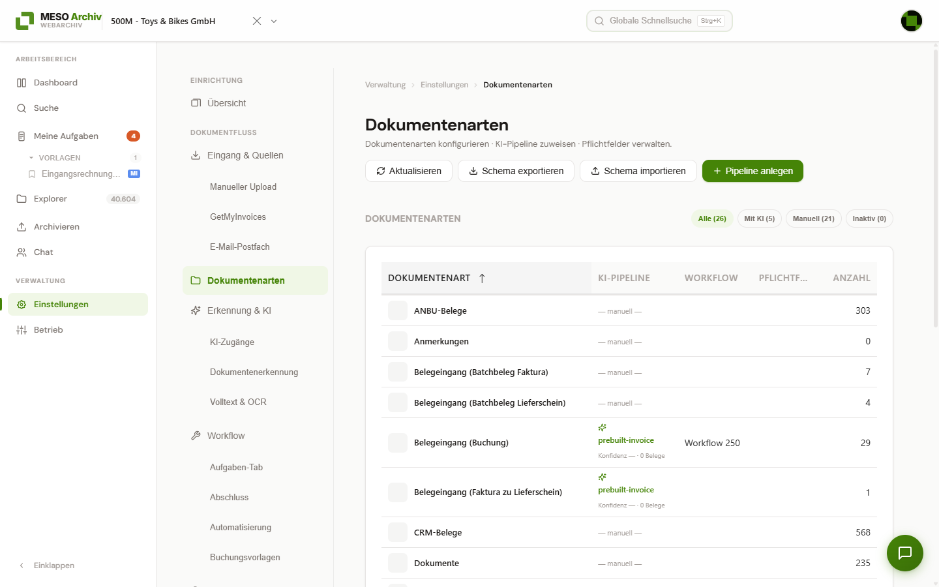
Task: Open Erkennung & KI settings
Action: pos(255,310)
